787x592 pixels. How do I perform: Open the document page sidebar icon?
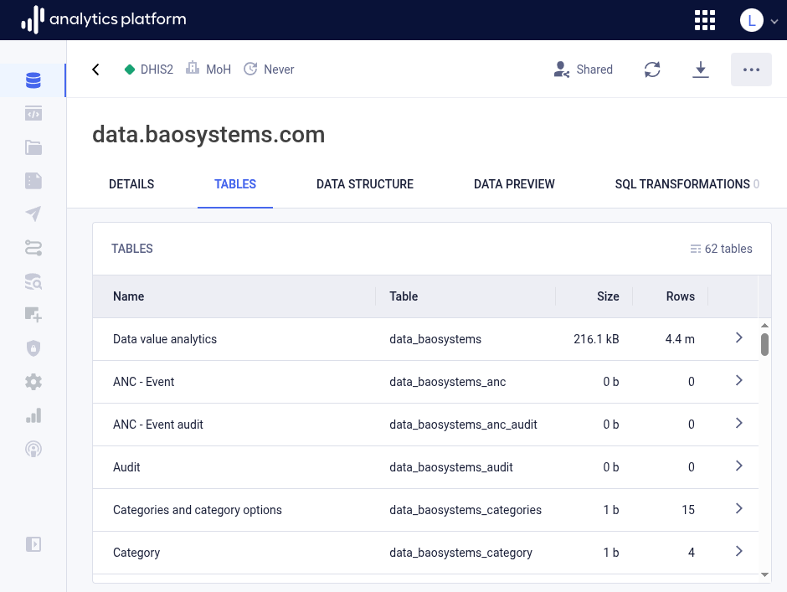(x=33, y=181)
